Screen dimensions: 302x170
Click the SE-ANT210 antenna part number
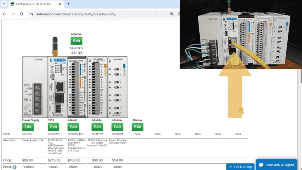click(x=77, y=48)
